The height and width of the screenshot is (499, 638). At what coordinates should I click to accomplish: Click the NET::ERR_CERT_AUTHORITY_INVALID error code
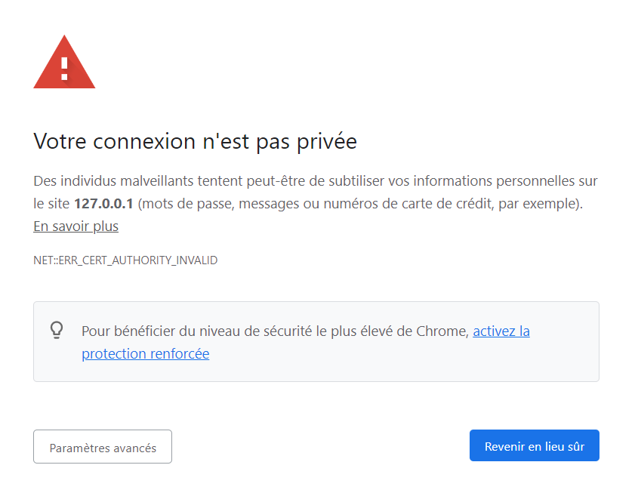125,260
